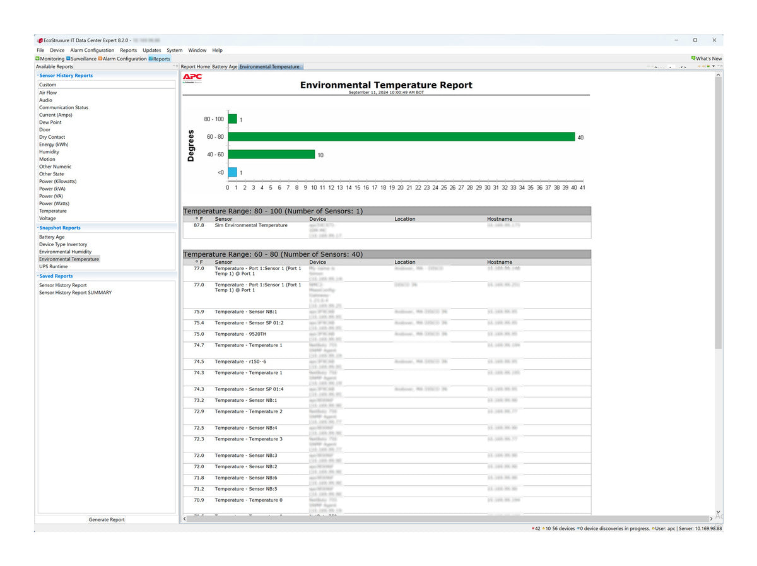
Task: Click the EcoStruxure app icon in title bar
Action: tap(40, 40)
